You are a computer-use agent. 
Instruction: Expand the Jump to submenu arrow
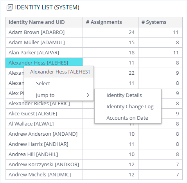(88, 95)
